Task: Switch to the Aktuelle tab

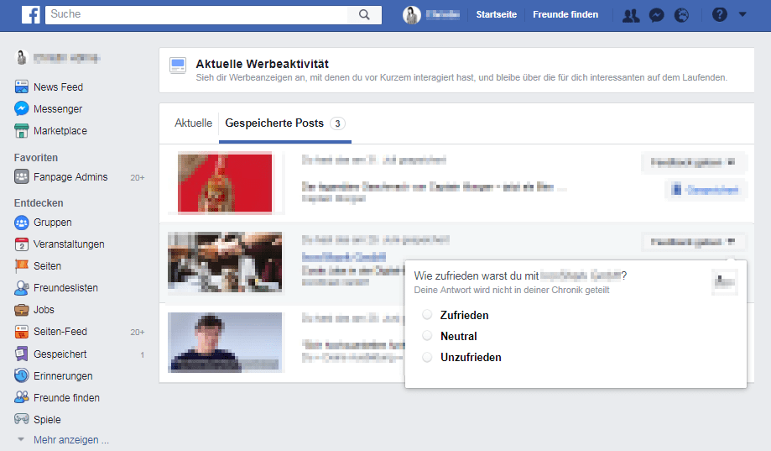Action: coord(193,123)
